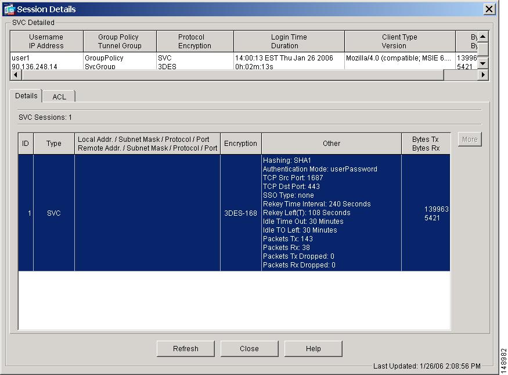The height and width of the screenshot is (375, 508).
Task: Click the ID column header
Action: (26, 144)
